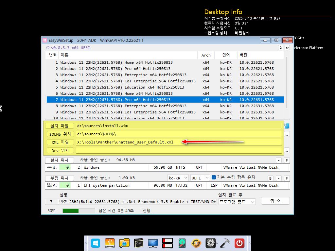335x251 pixels.
Task: Click the description text field for image 7
Action: pyautogui.click(x=137, y=202)
